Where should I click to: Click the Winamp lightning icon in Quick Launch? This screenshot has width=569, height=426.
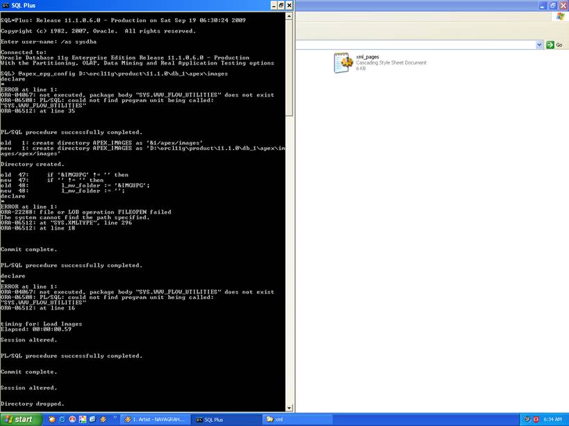pos(103,419)
